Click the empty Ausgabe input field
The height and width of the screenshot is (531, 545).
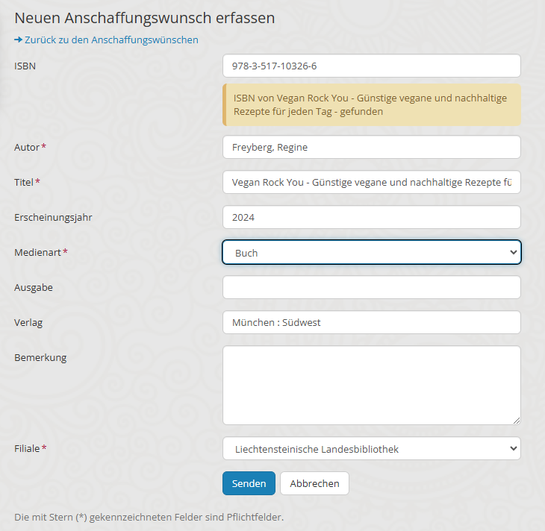371,287
